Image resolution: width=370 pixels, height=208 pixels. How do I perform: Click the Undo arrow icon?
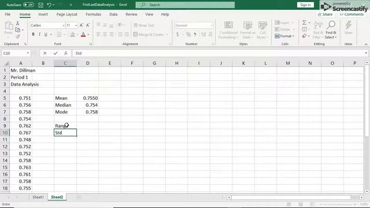coord(49,5)
